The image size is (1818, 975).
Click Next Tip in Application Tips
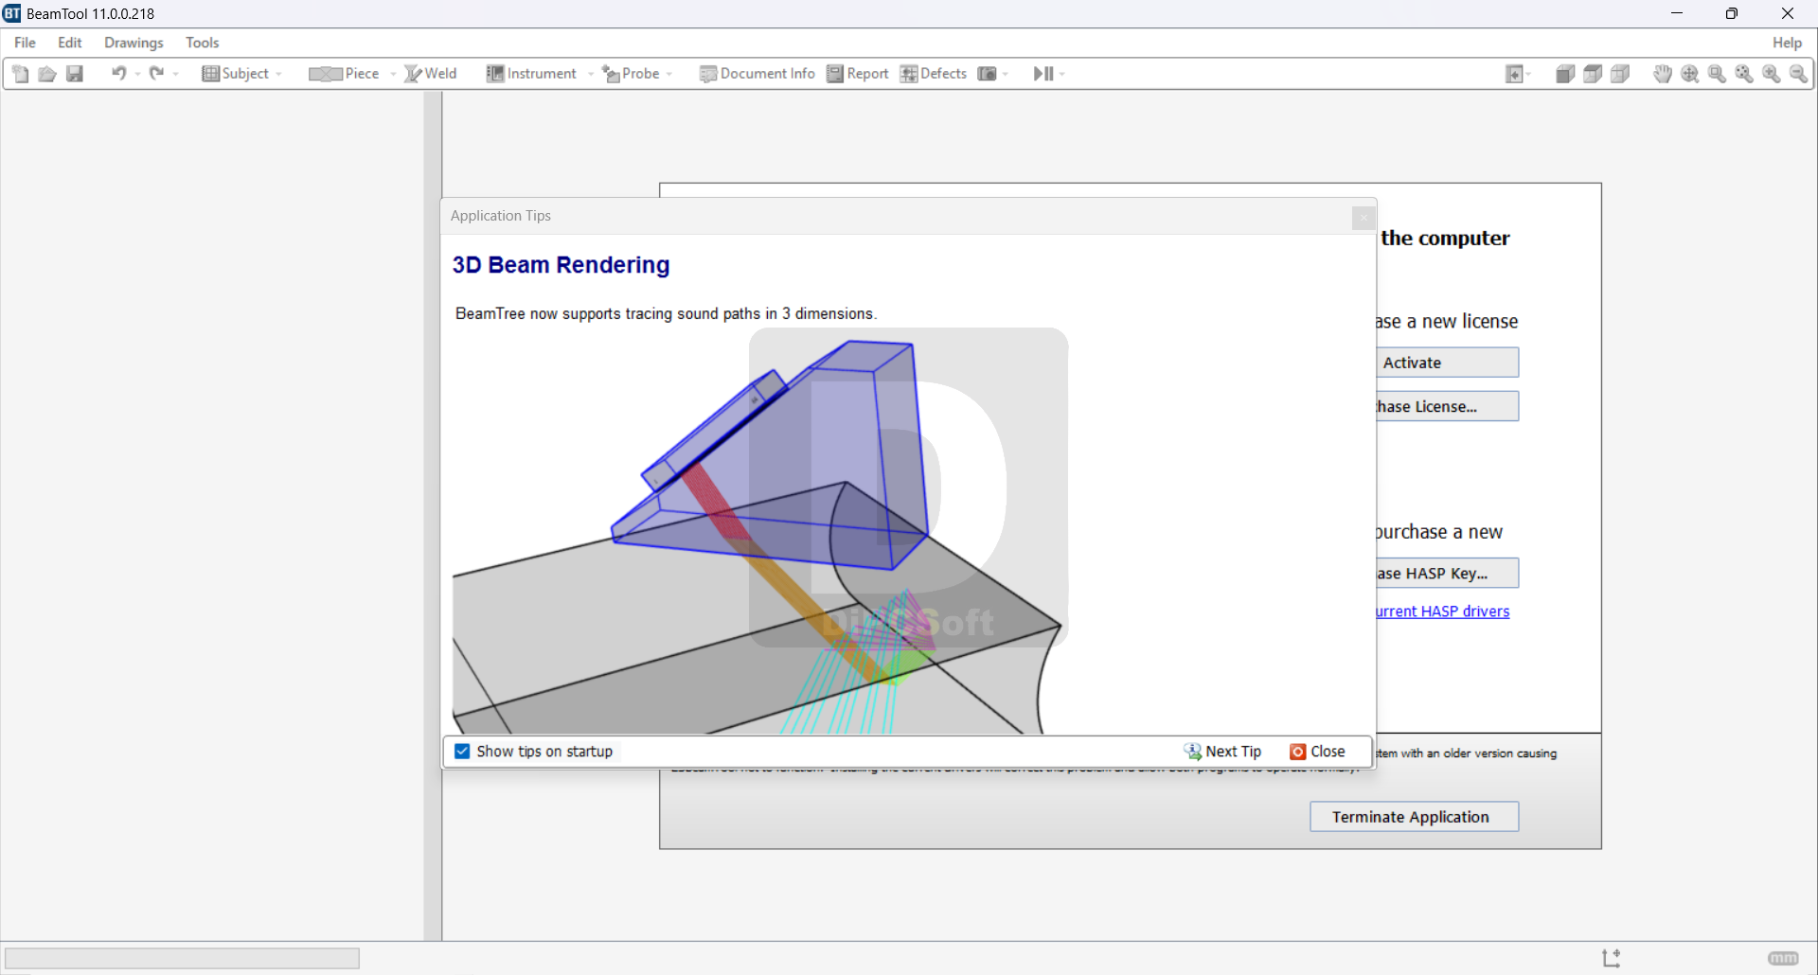[1223, 752]
